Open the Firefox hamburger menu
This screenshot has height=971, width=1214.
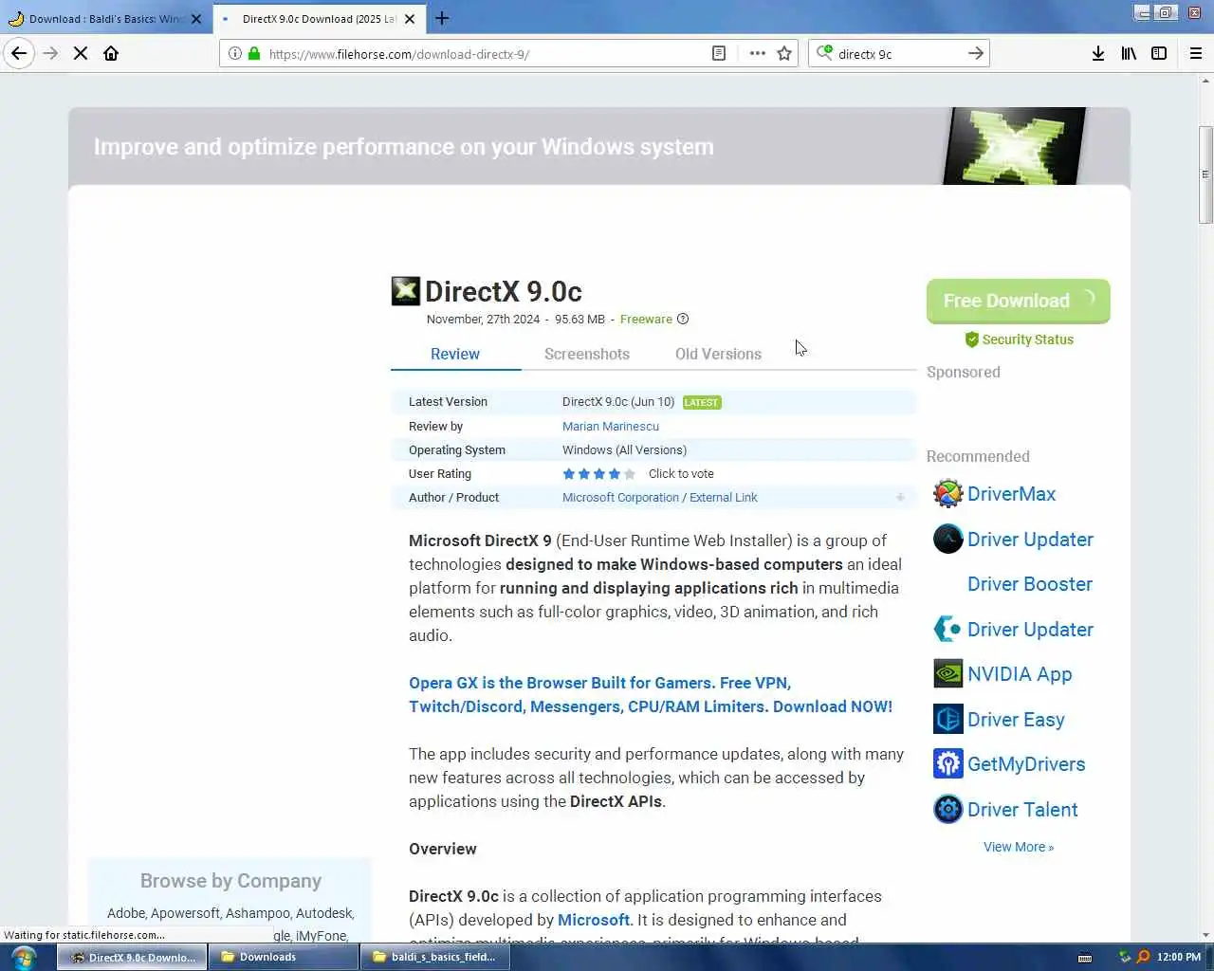[1196, 53]
